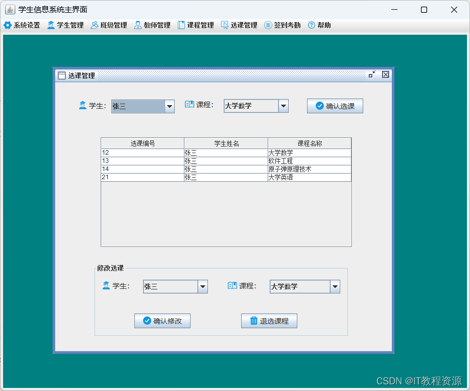This screenshot has width=470, height=391.
Task: Click the teacher icon beside 教师管理
Action: pyautogui.click(x=137, y=25)
